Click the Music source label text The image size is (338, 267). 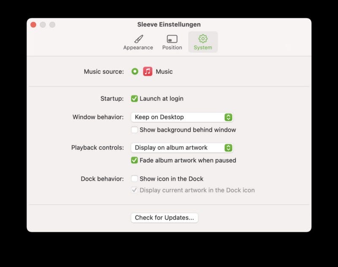click(104, 71)
